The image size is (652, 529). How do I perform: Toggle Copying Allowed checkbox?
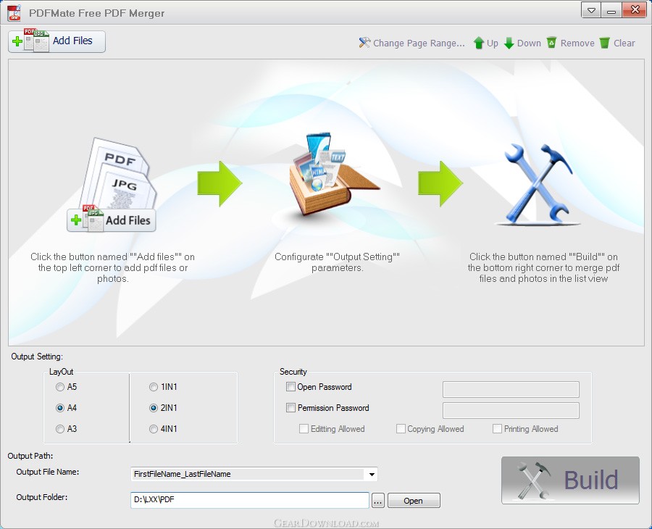[x=401, y=429]
